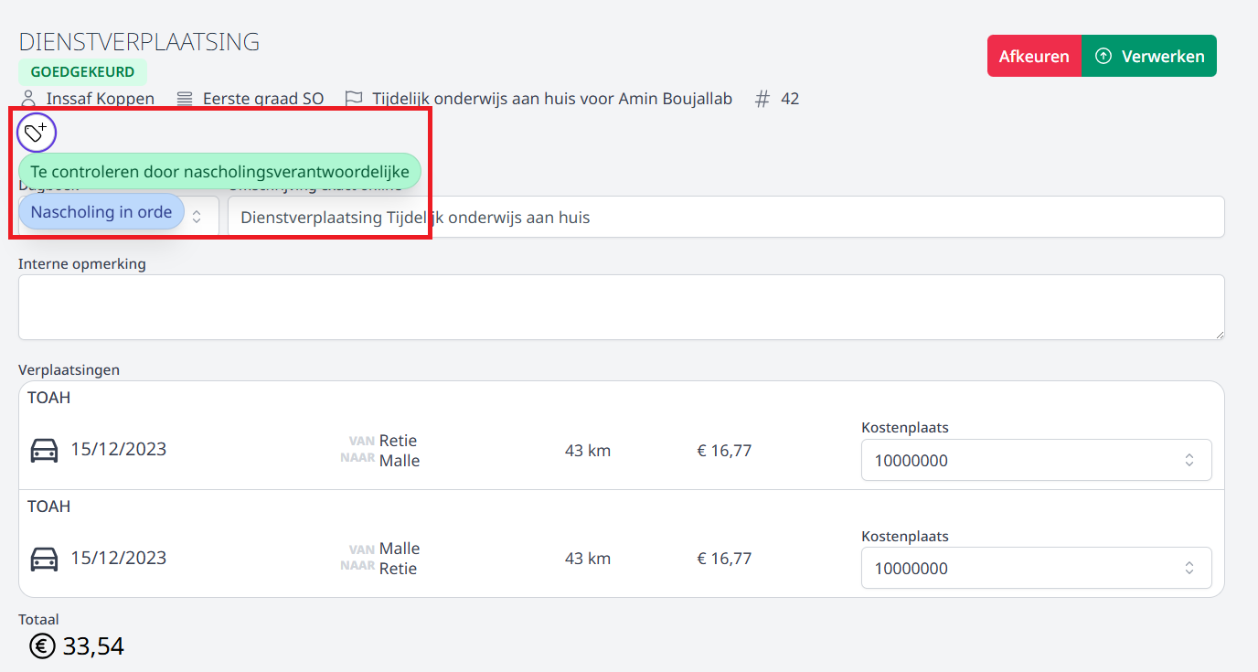Click the Verplaatsingen section label

tap(69, 369)
